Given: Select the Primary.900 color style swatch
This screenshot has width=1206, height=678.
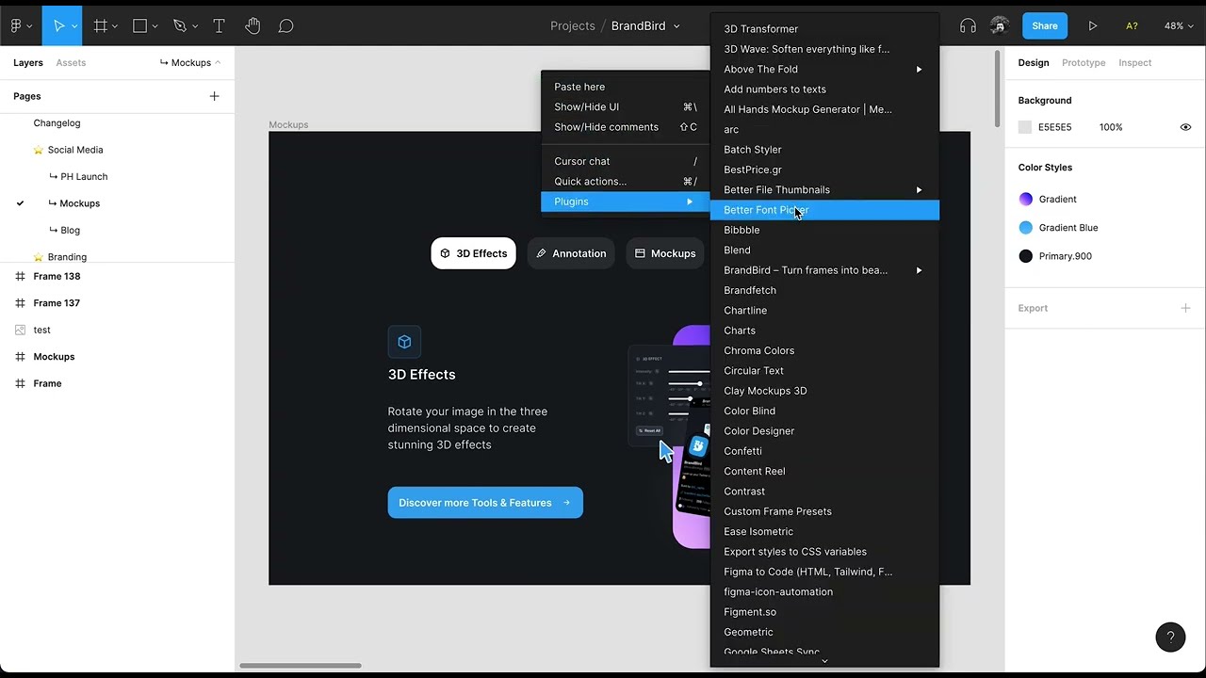Looking at the screenshot, I should [x=1026, y=256].
